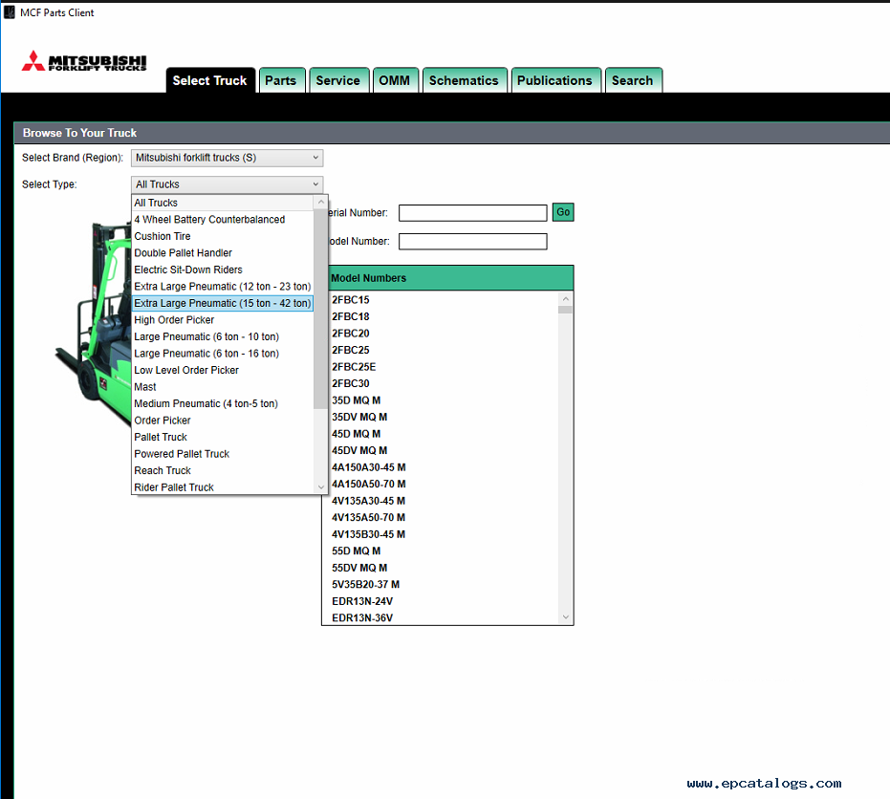Viewport: 890px width, 799px height.
Task: Choose Mast in the type list
Action: point(223,387)
